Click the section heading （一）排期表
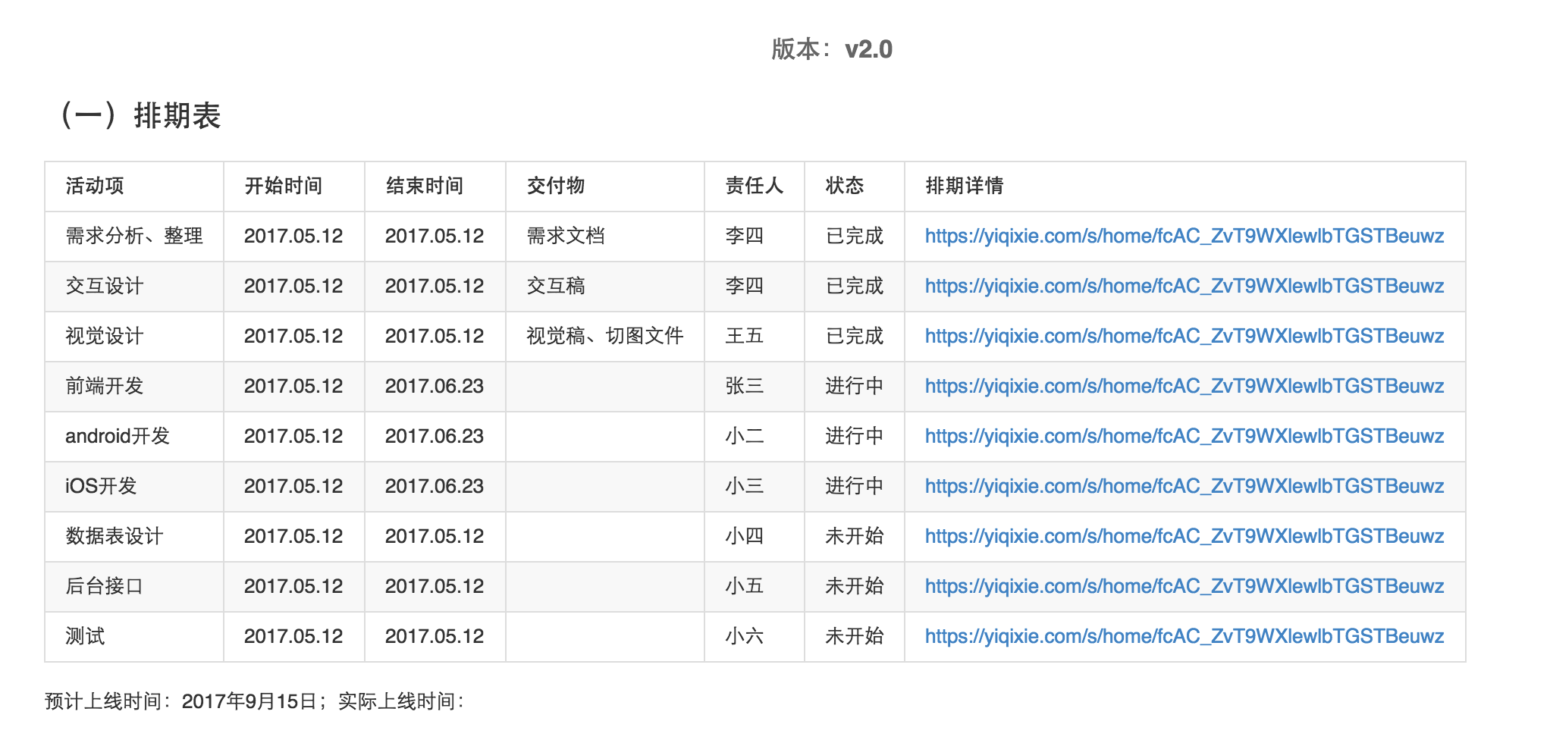This screenshot has height=743, width=1550. [x=140, y=115]
